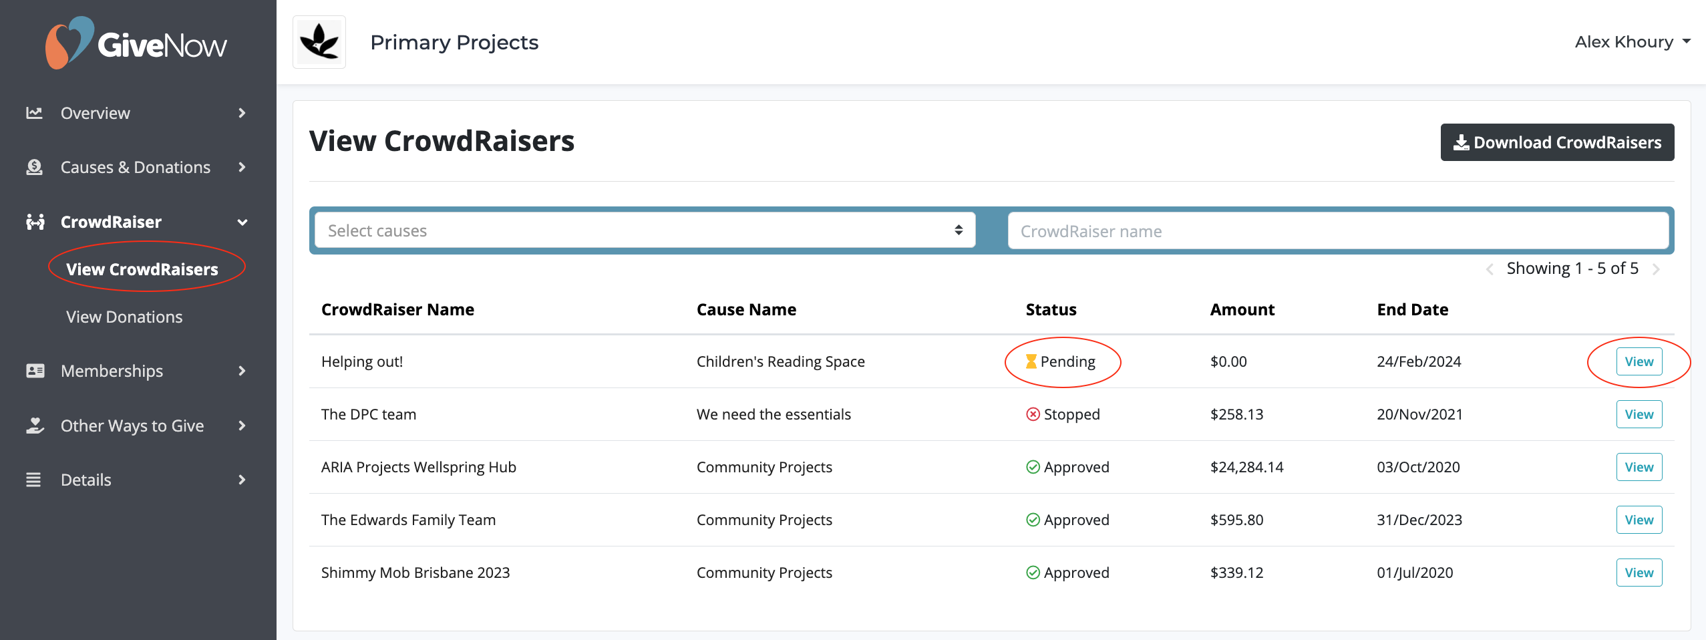
Task: Go to next page arrow of results
Action: click(x=1656, y=269)
